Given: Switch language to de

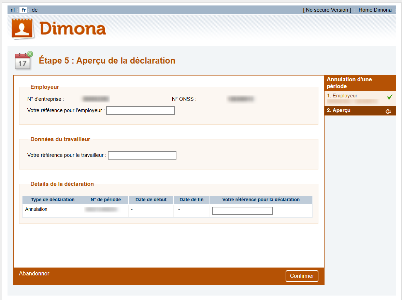Looking at the screenshot, I should pyautogui.click(x=34, y=10).
